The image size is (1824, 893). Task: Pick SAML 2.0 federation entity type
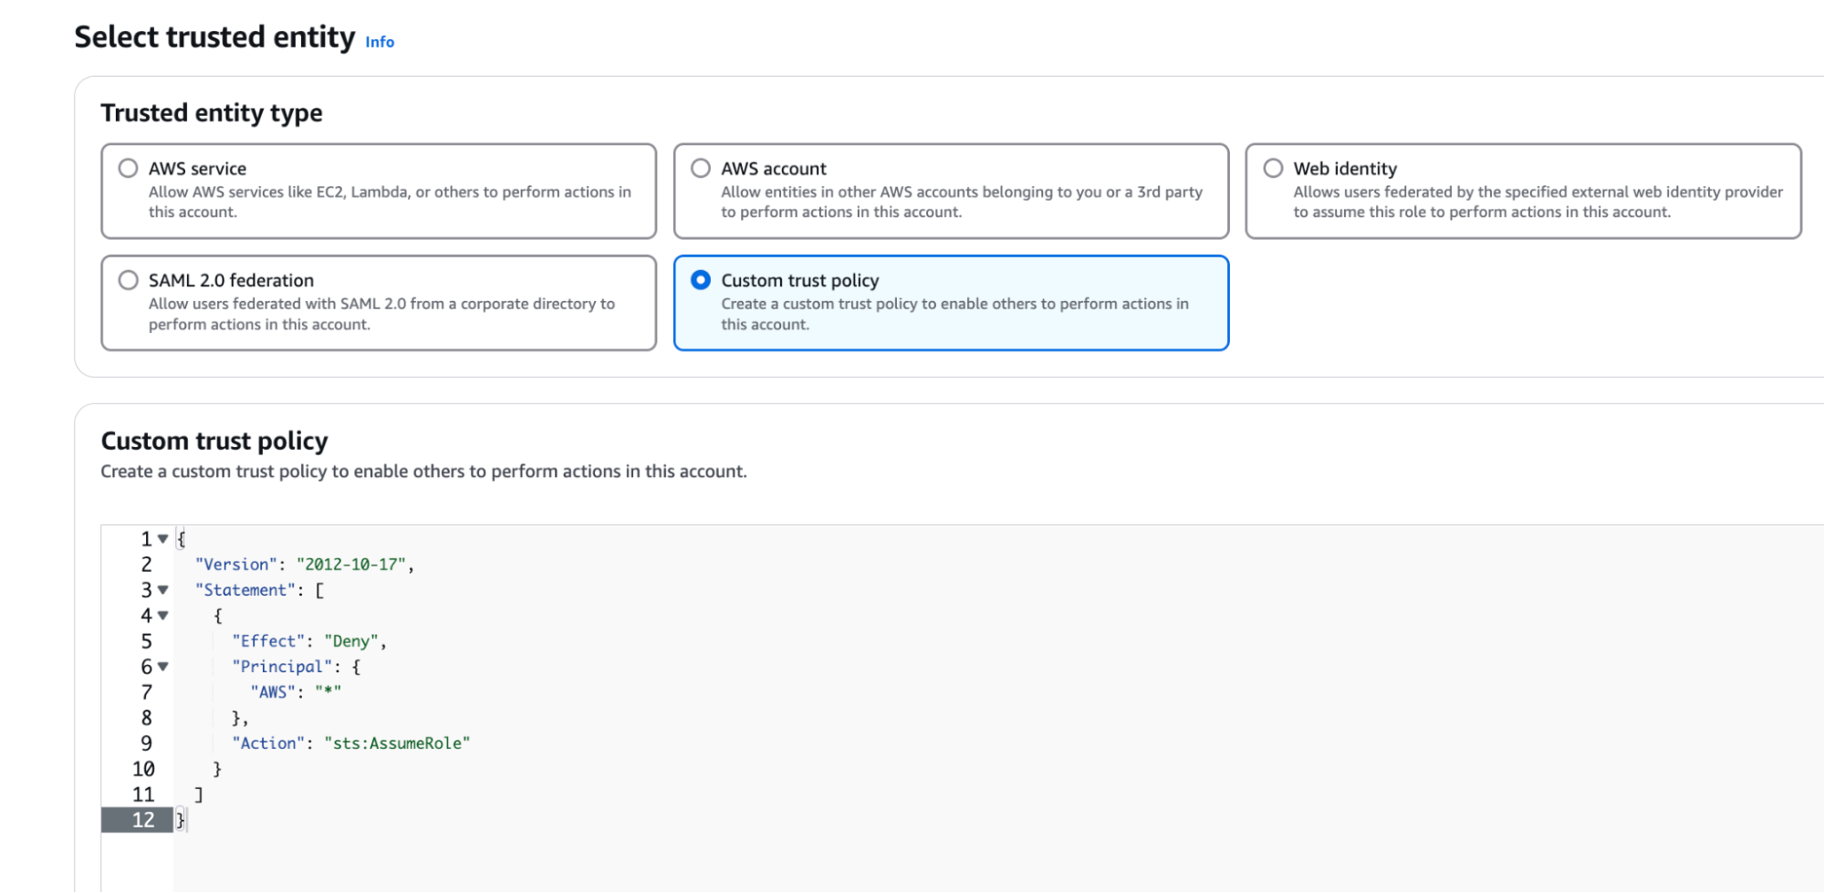pyautogui.click(x=129, y=280)
